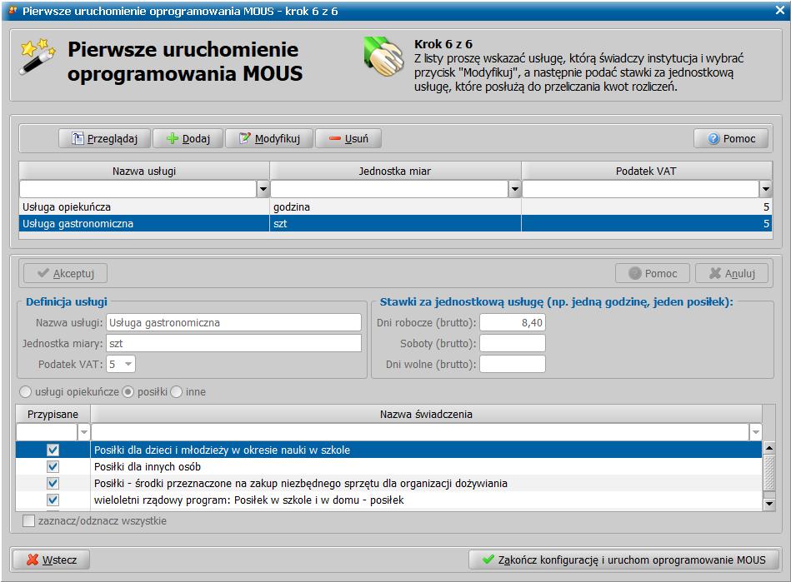791x582 pixels.
Task: Open the Nazwa świadczenia filter dropdown
Action: [756, 432]
